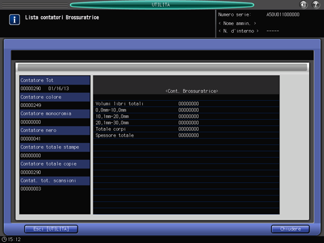Select the Volumi libri totali row
This screenshot has width=324, height=243.
186,103
